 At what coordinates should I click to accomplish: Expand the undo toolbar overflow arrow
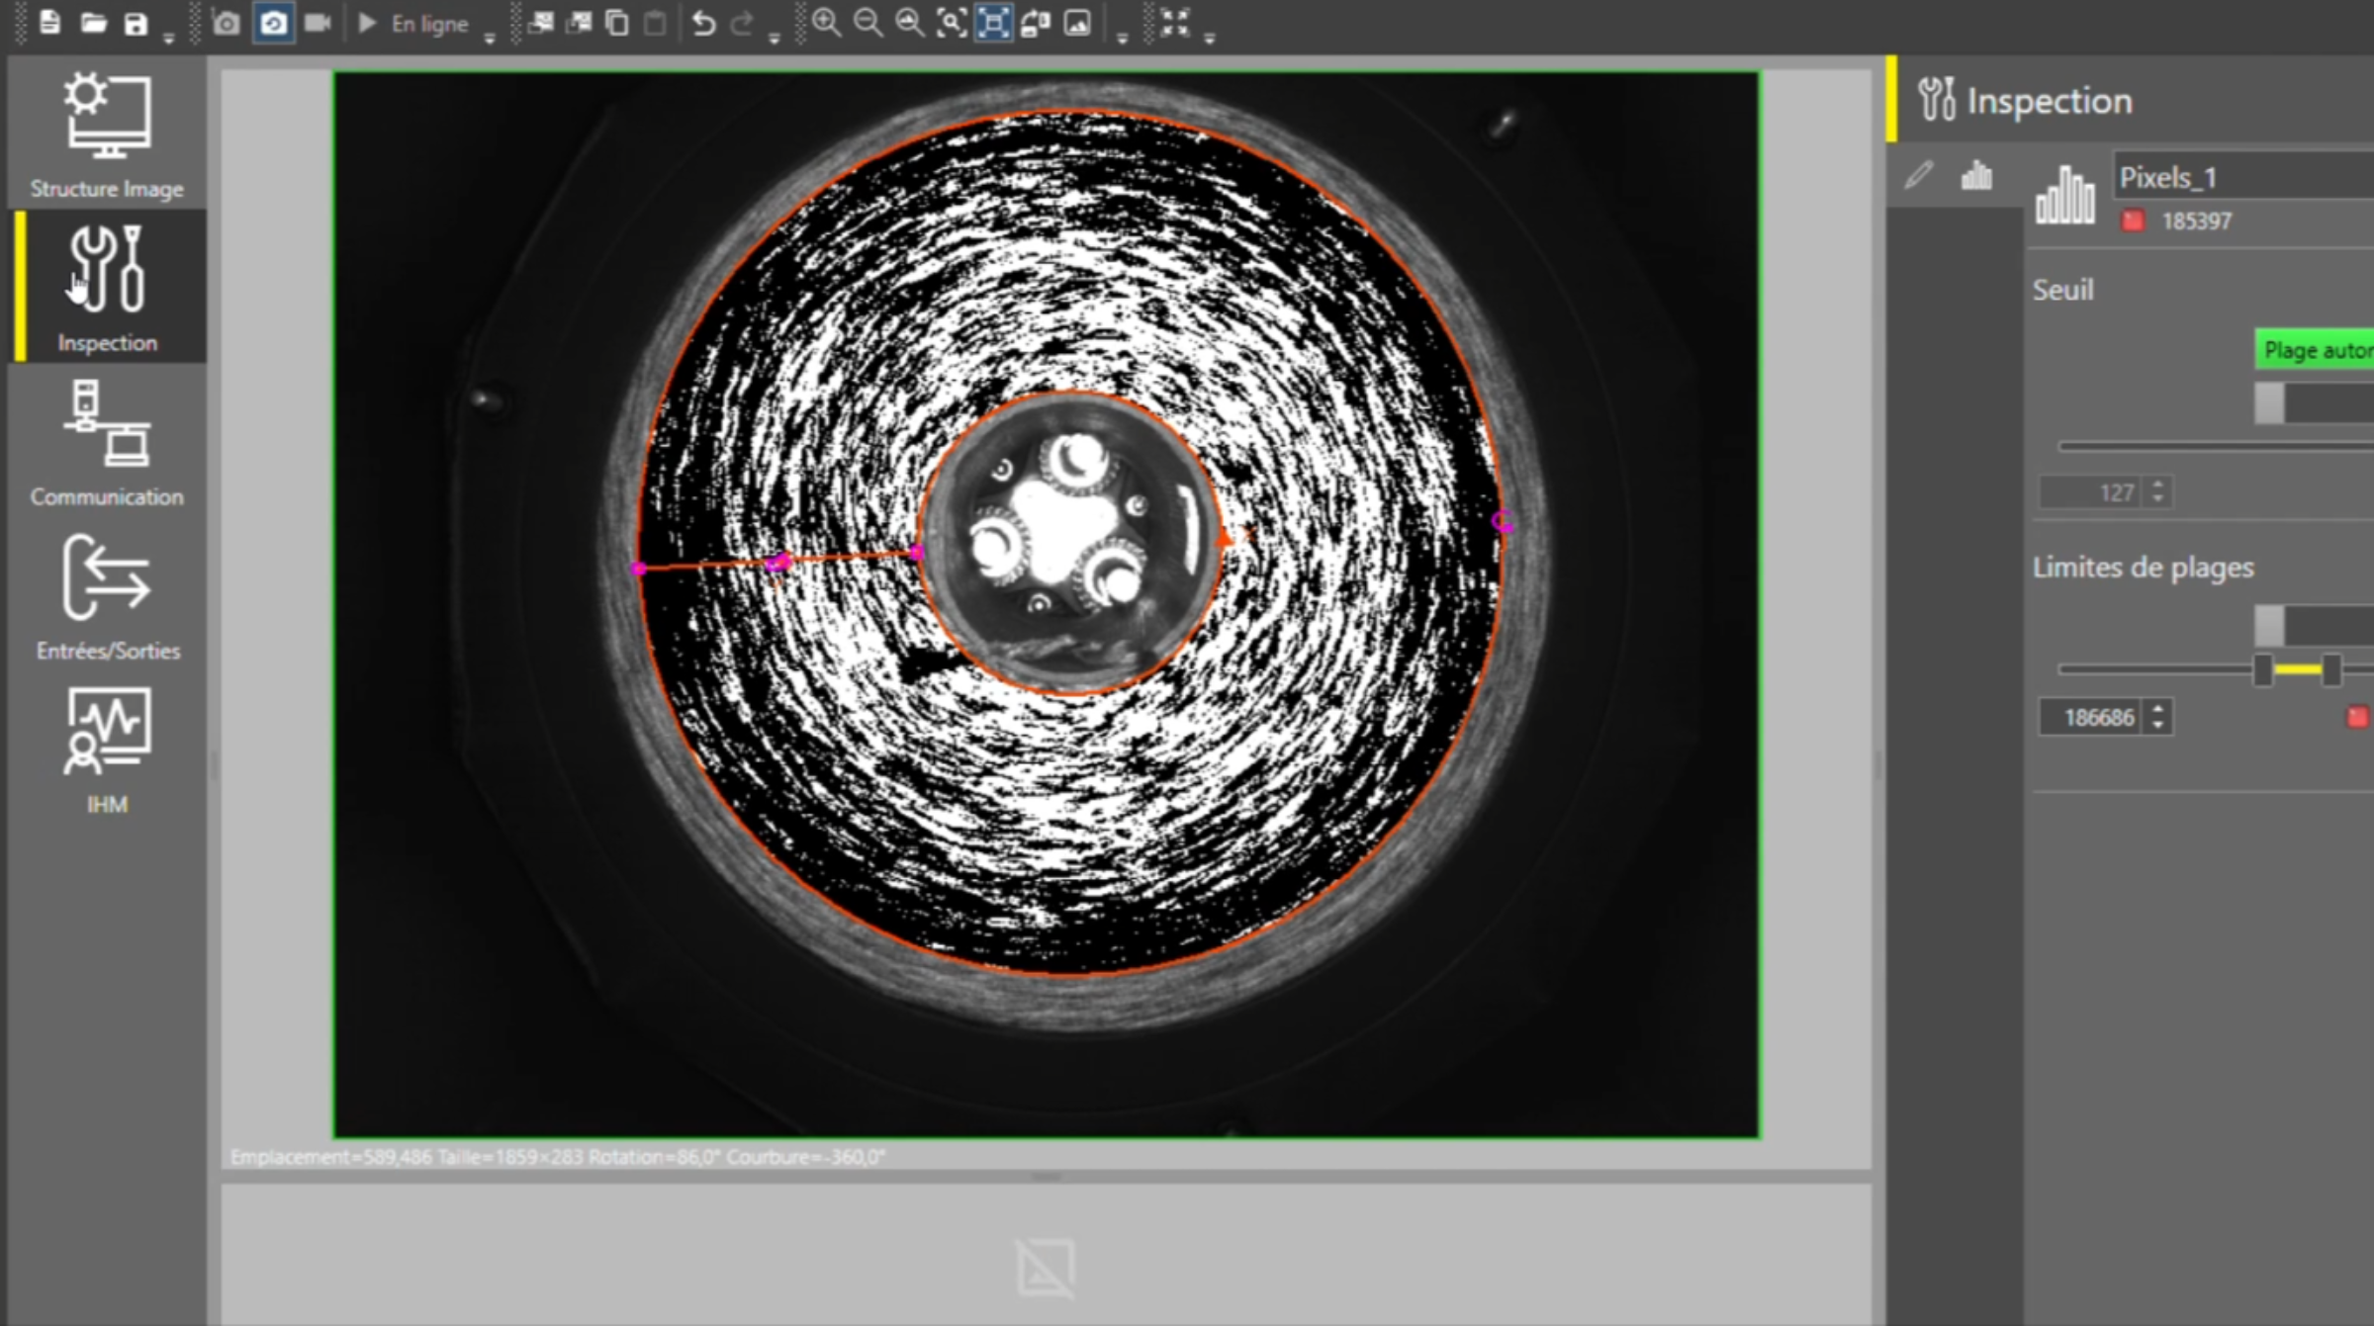coord(774,40)
